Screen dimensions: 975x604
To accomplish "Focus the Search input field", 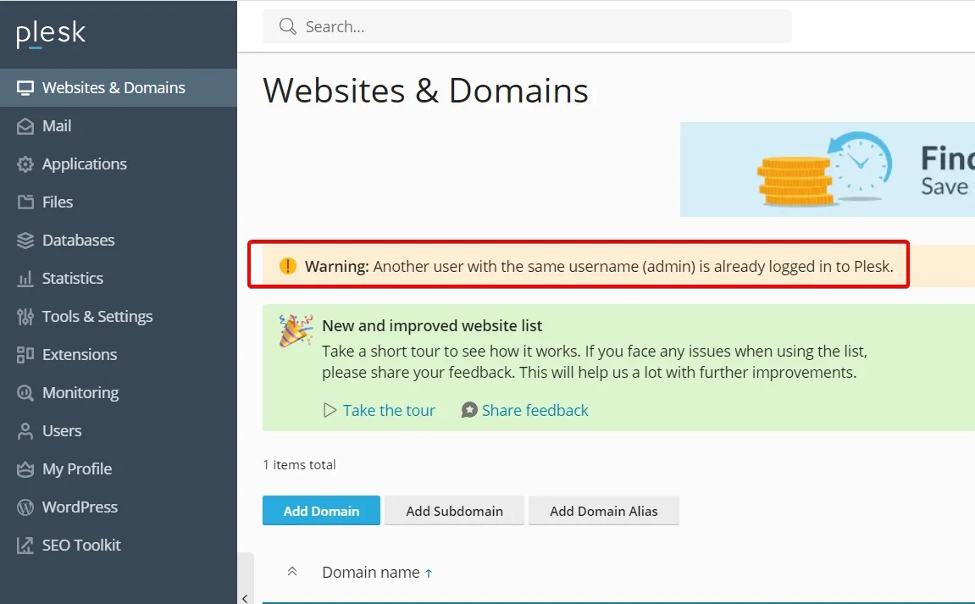I will (x=527, y=26).
